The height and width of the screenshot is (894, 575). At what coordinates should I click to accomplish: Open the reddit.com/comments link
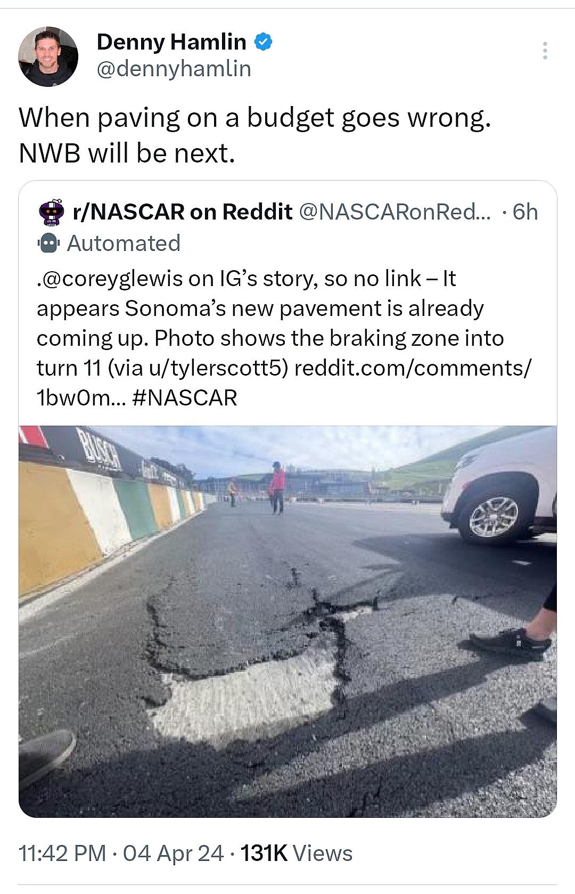(413, 368)
